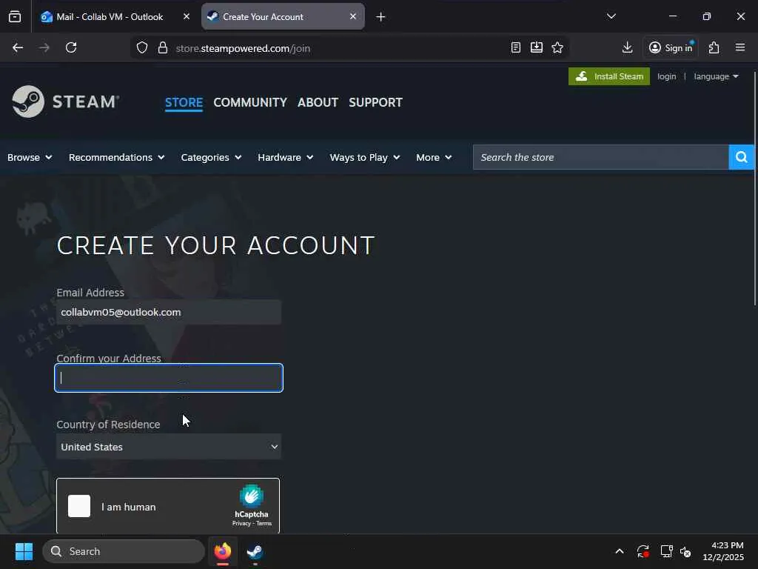Check the I am human checkbox
Image resolution: width=758 pixels, height=569 pixels.
78,506
